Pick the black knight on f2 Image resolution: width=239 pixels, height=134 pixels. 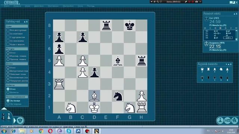118,96
